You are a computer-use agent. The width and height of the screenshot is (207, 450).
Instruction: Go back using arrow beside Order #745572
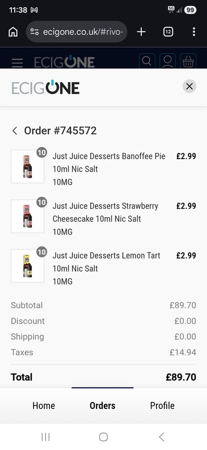(x=15, y=131)
